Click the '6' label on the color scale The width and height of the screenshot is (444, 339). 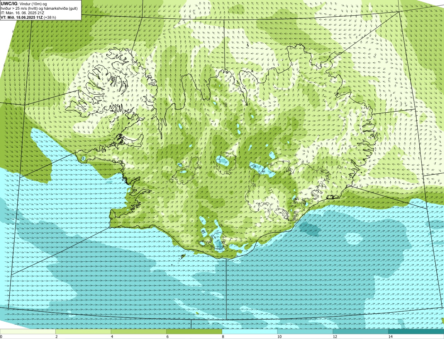click(167, 337)
